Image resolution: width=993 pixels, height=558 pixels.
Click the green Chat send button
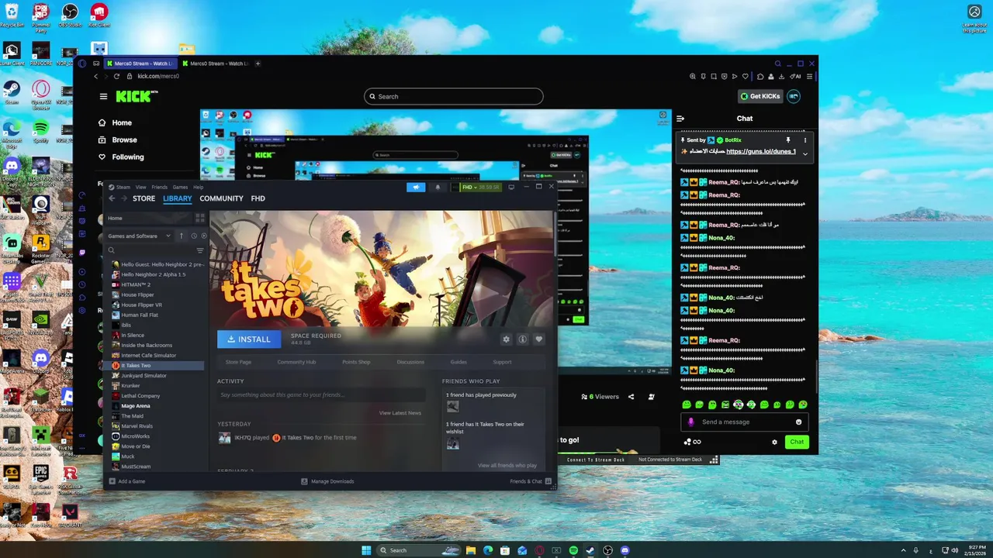click(x=797, y=442)
